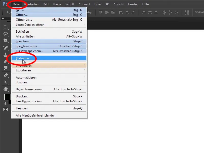Viewport: 204px width, 153px height.
Task: Expand the Skripten submenu arrow
Action: click(84, 82)
